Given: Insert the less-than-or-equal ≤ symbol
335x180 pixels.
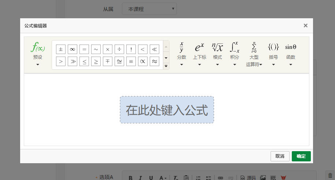Looking at the screenshot, I should tap(84, 61).
